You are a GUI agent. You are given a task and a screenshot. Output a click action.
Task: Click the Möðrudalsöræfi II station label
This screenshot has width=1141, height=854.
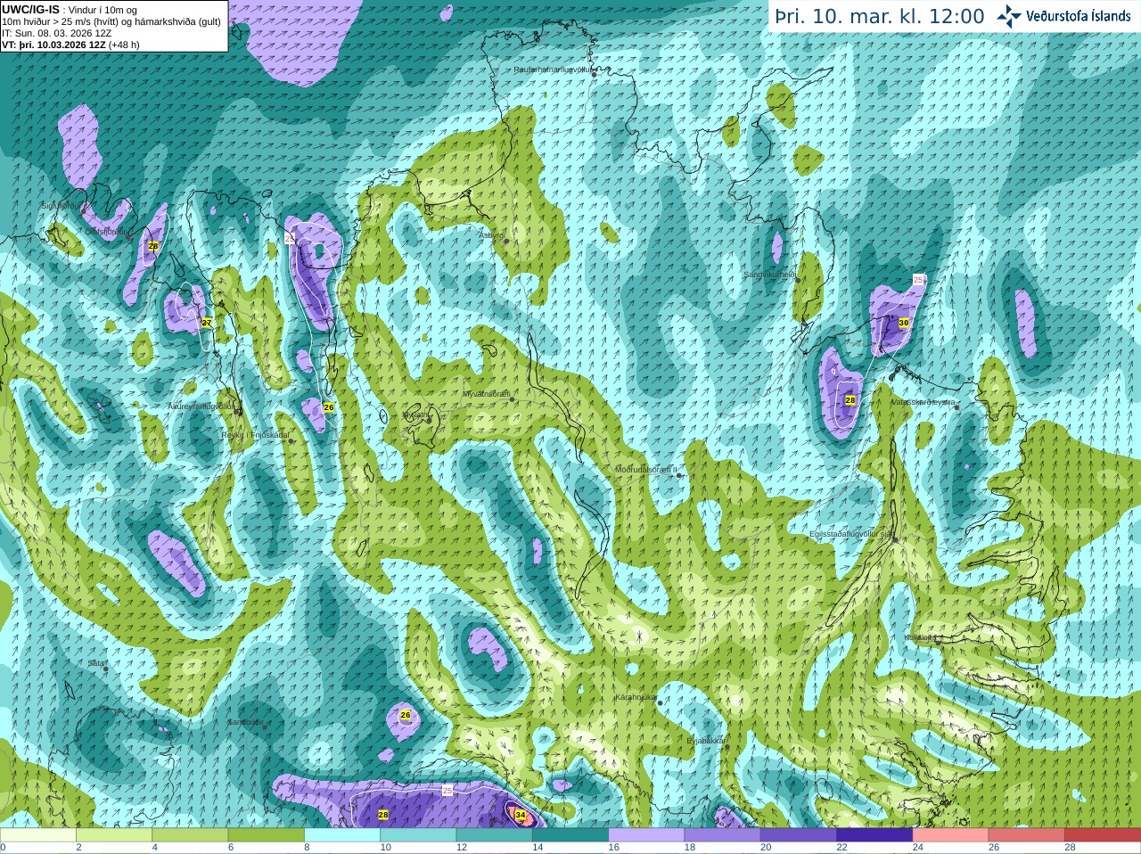pyautogui.click(x=646, y=470)
